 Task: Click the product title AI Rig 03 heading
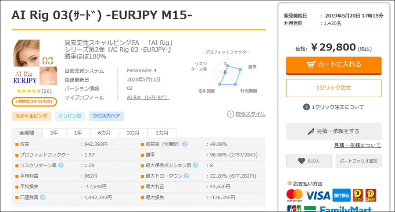click(102, 15)
